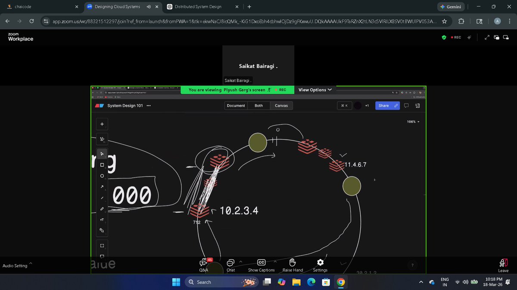Click the plus insert tool in canvas toolbar
Viewport: 517px width, 290px height.
pos(102,124)
